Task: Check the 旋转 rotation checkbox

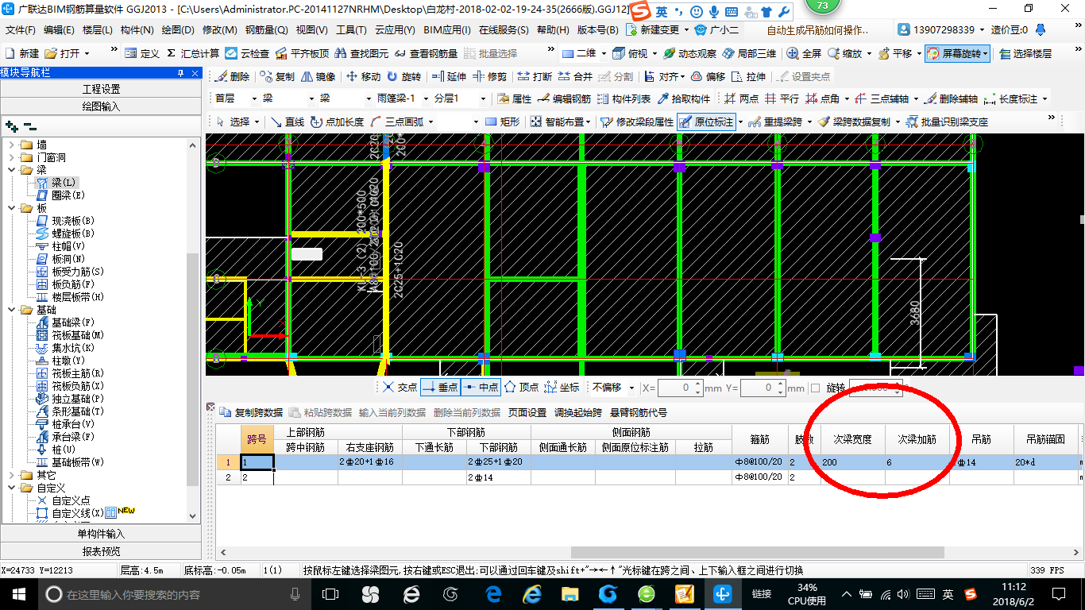Action: click(815, 388)
